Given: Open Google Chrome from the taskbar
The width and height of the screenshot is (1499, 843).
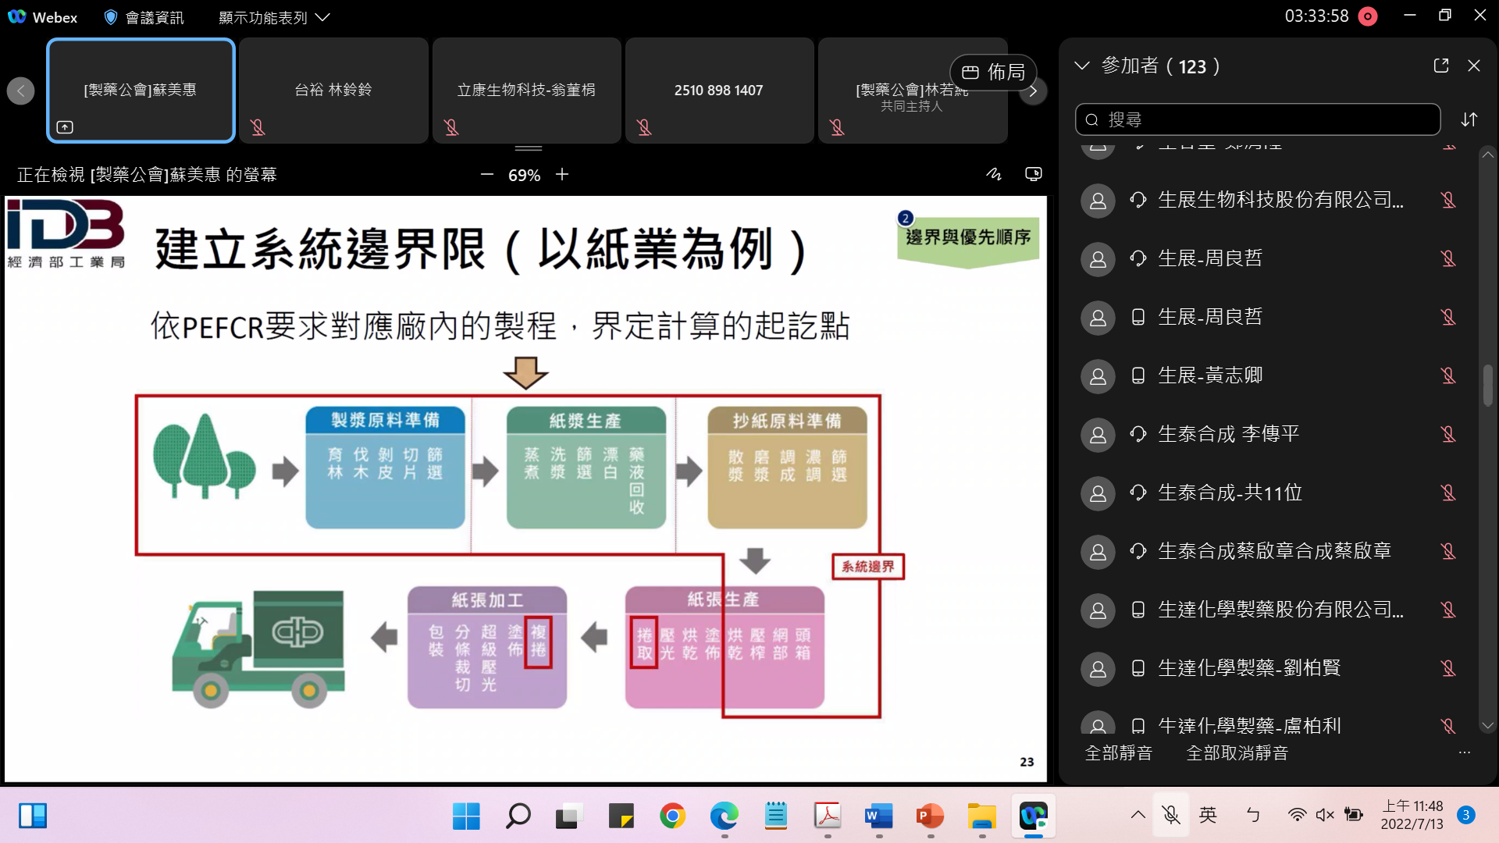Looking at the screenshot, I should coord(672,816).
